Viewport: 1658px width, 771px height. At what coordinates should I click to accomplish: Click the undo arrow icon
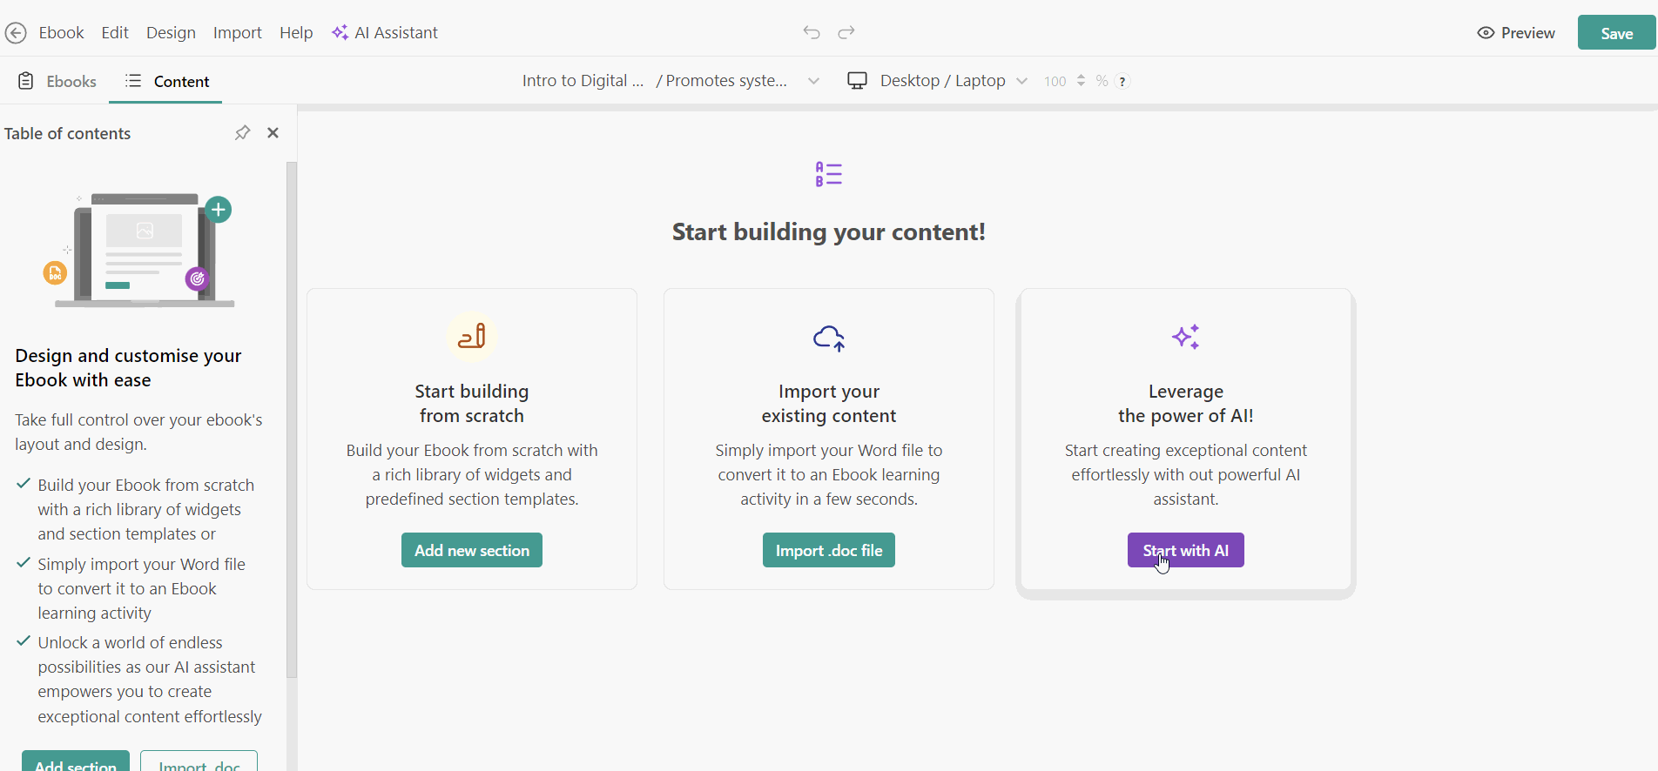pos(812,32)
